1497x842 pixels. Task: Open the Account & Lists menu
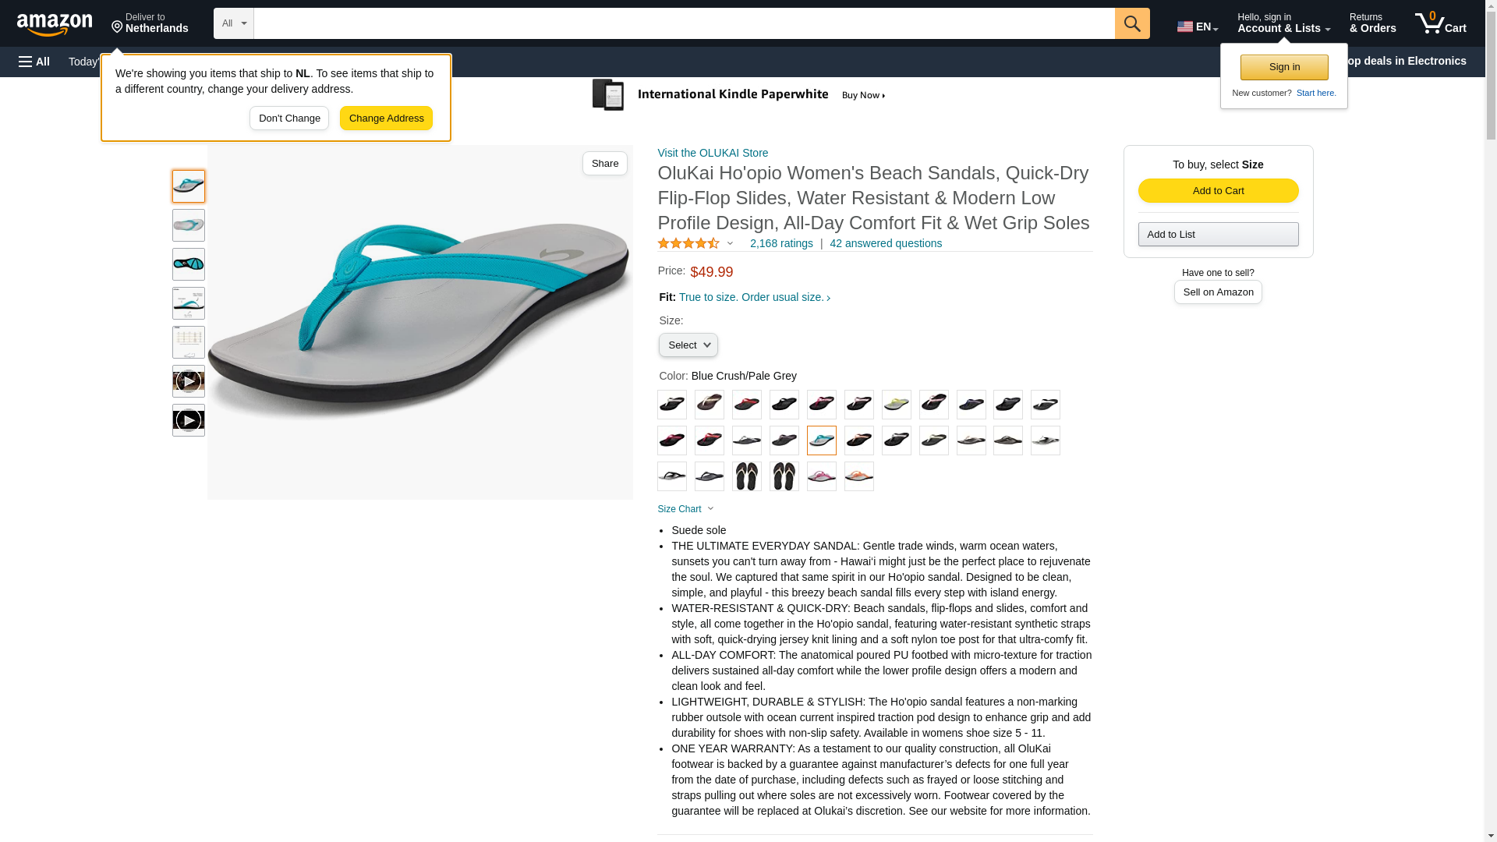click(1283, 23)
